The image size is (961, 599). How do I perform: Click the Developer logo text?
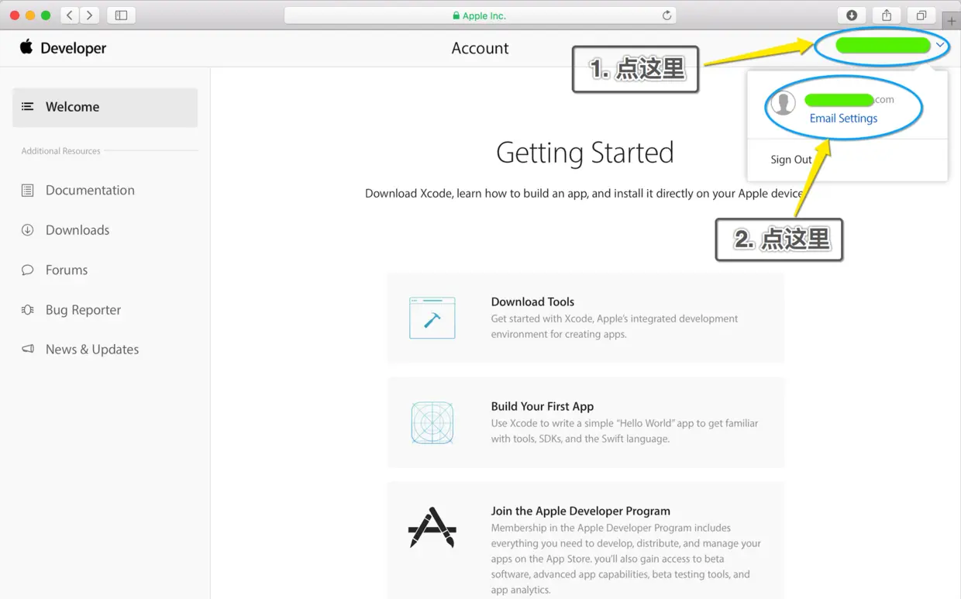click(x=73, y=48)
